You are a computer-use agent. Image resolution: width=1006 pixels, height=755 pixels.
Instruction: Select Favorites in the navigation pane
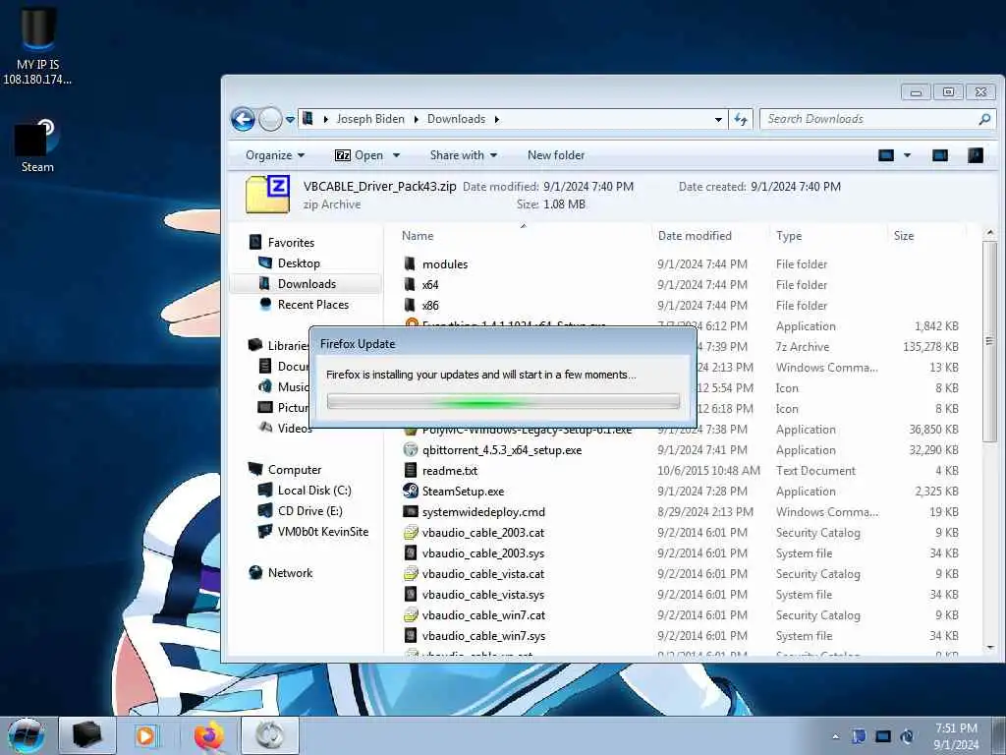coord(291,243)
